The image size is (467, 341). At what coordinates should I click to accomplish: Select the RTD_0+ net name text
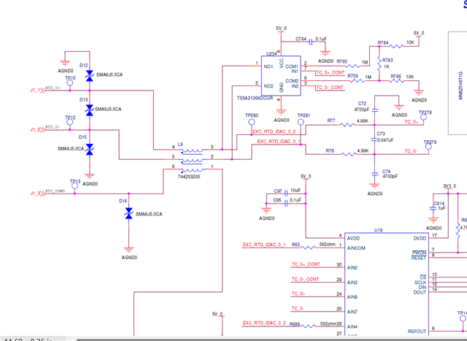coord(53,88)
